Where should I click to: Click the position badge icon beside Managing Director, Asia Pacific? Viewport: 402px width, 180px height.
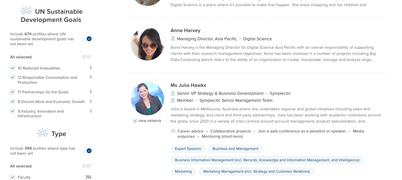pos(173,39)
